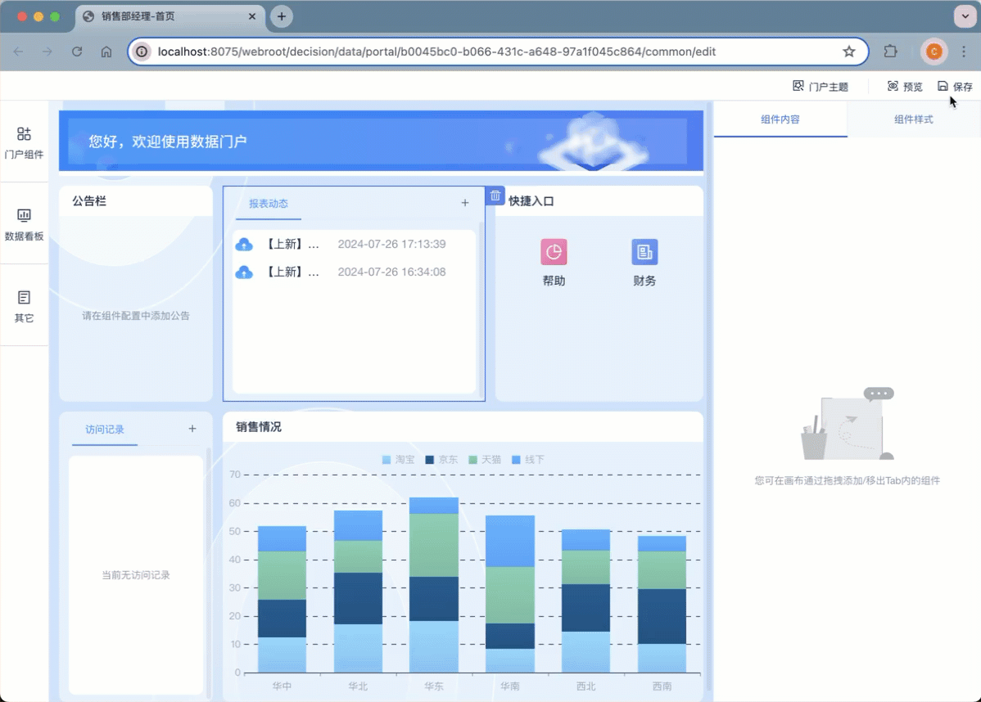This screenshot has height=702, width=981.
Task: Expand the tab search dropdown arrow
Action: point(964,16)
